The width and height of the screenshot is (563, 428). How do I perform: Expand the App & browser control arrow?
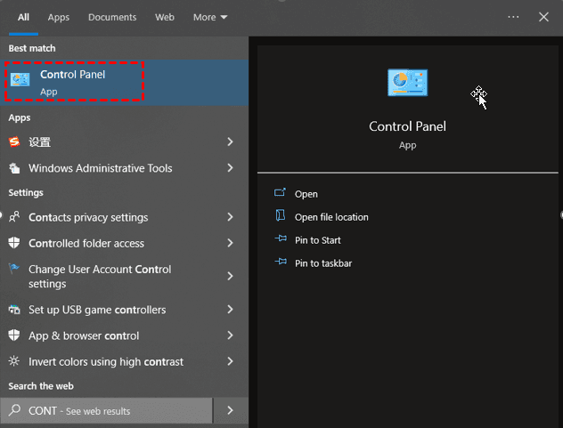click(x=230, y=335)
